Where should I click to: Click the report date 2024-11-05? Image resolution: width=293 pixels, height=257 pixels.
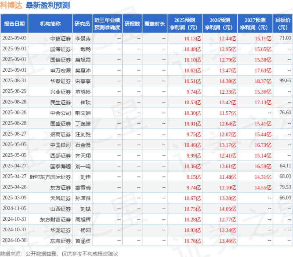point(14,208)
